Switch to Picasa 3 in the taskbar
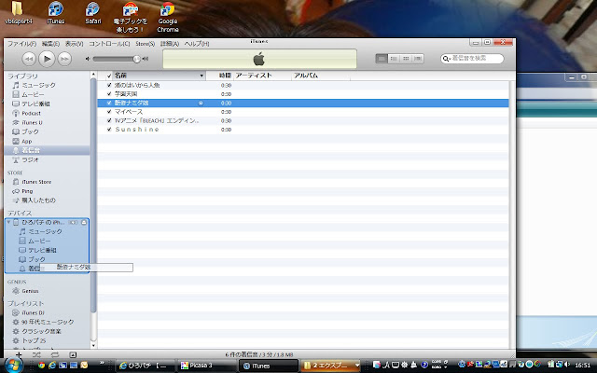The width and height of the screenshot is (597, 373). click(x=206, y=366)
